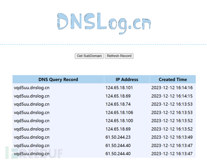Select IP 124.65.18.69 in the 16:14:15 row
This screenshot has height=161, width=207.
[x=118, y=96]
